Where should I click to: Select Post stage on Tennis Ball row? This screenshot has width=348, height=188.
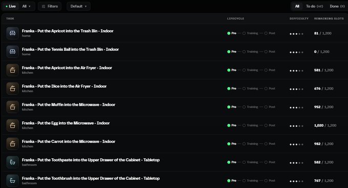pos(270,52)
